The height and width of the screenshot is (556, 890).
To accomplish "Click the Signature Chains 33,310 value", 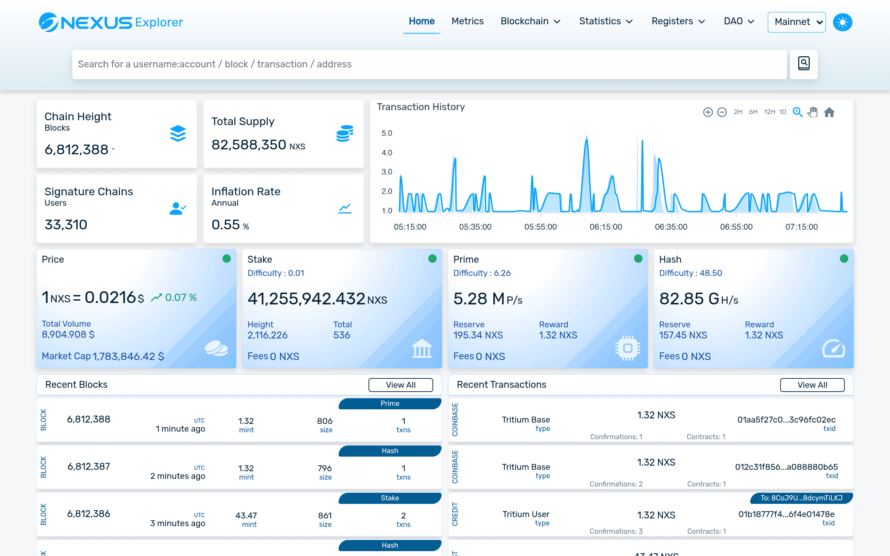I will tap(66, 225).
